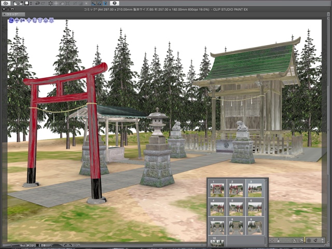This screenshot has width=332, height=249.
Task: Open the save options arrow stepper
Action: pos(31,4)
